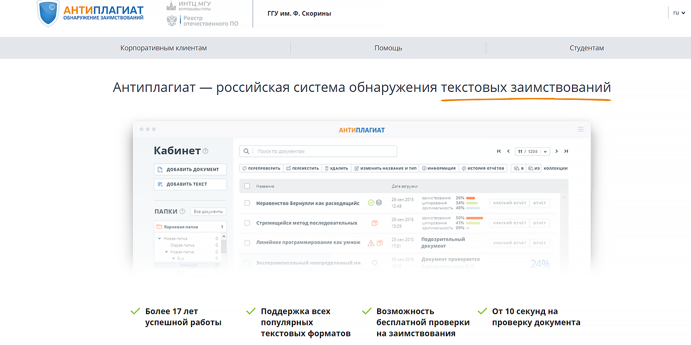Click the help icon next to Кабинет
This screenshot has width=691, height=345.
pyautogui.click(x=206, y=151)
